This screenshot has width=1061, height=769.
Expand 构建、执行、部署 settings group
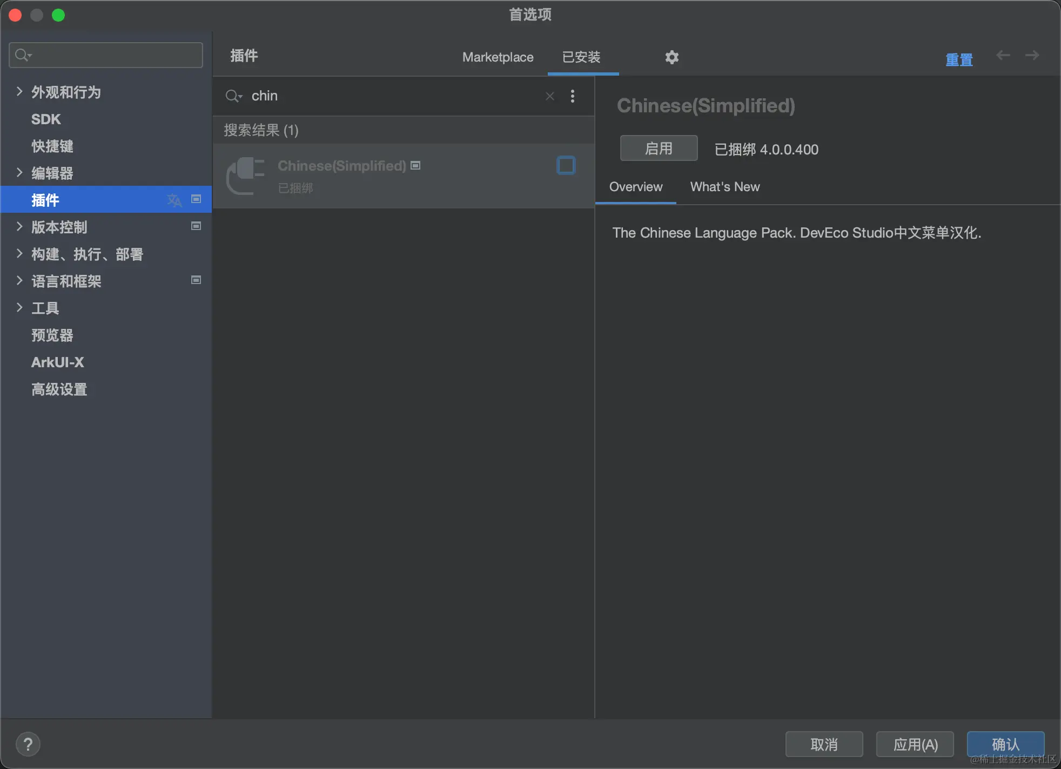coord(19,253)
